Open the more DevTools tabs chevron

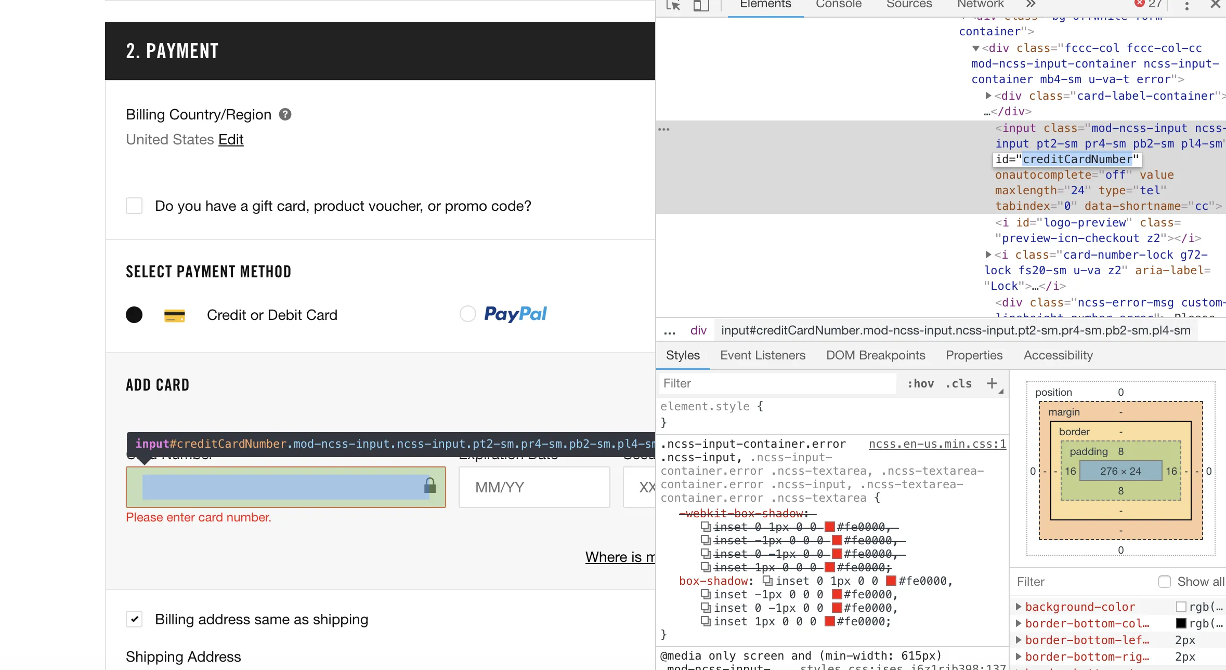click(x=1031, y=4)
